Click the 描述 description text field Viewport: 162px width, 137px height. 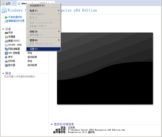[x=20, y=77]
